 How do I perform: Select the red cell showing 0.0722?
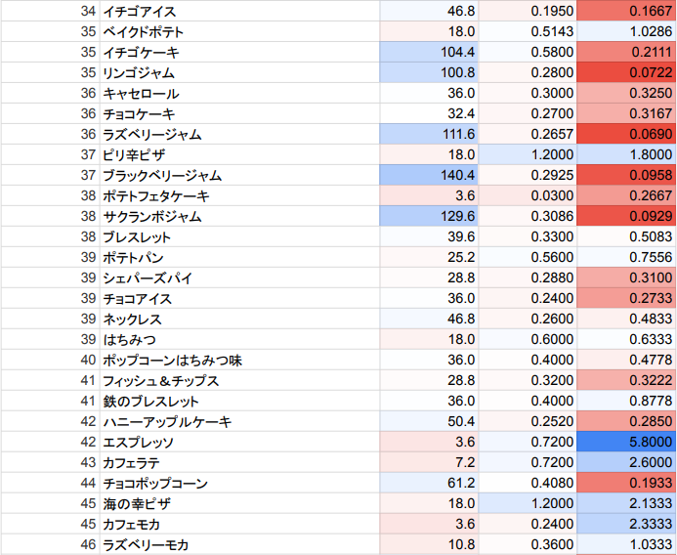click(626, 72)
